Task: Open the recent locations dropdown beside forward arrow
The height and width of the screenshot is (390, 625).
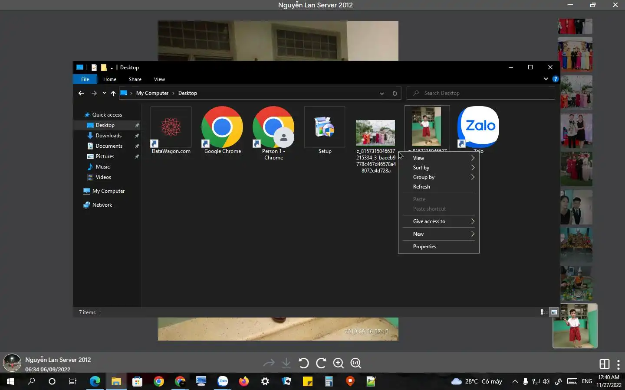Action: (x=104, y=93)
